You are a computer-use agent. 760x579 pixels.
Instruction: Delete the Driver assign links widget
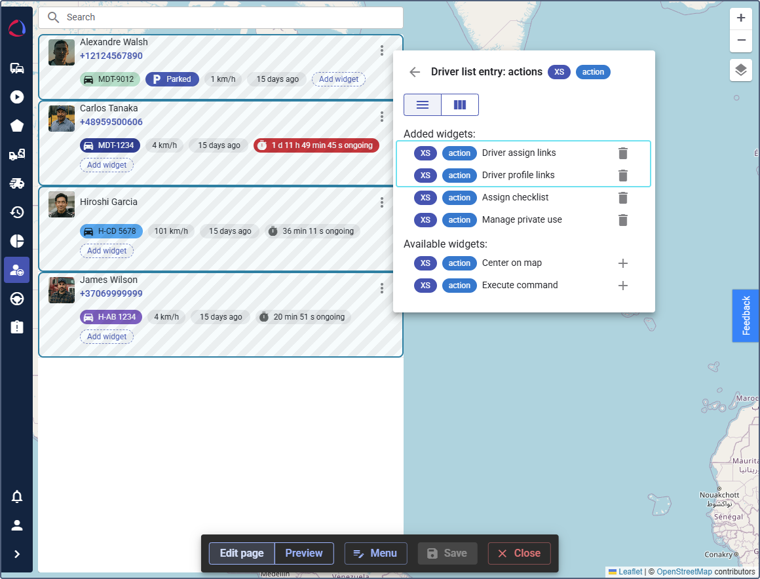tap(623, 153)
